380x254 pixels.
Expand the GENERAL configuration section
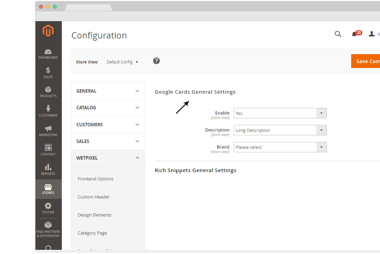108,91
